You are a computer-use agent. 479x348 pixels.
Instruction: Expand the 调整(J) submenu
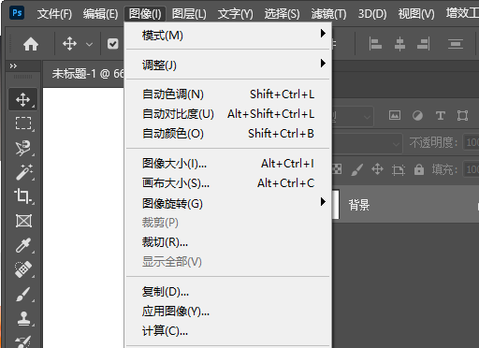[228, 65]
